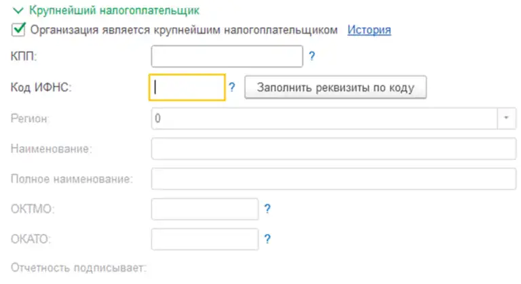The width and height of the screenshot is (521, 284).
Task: Click the КПП input field
Action: tap(227, 56)
